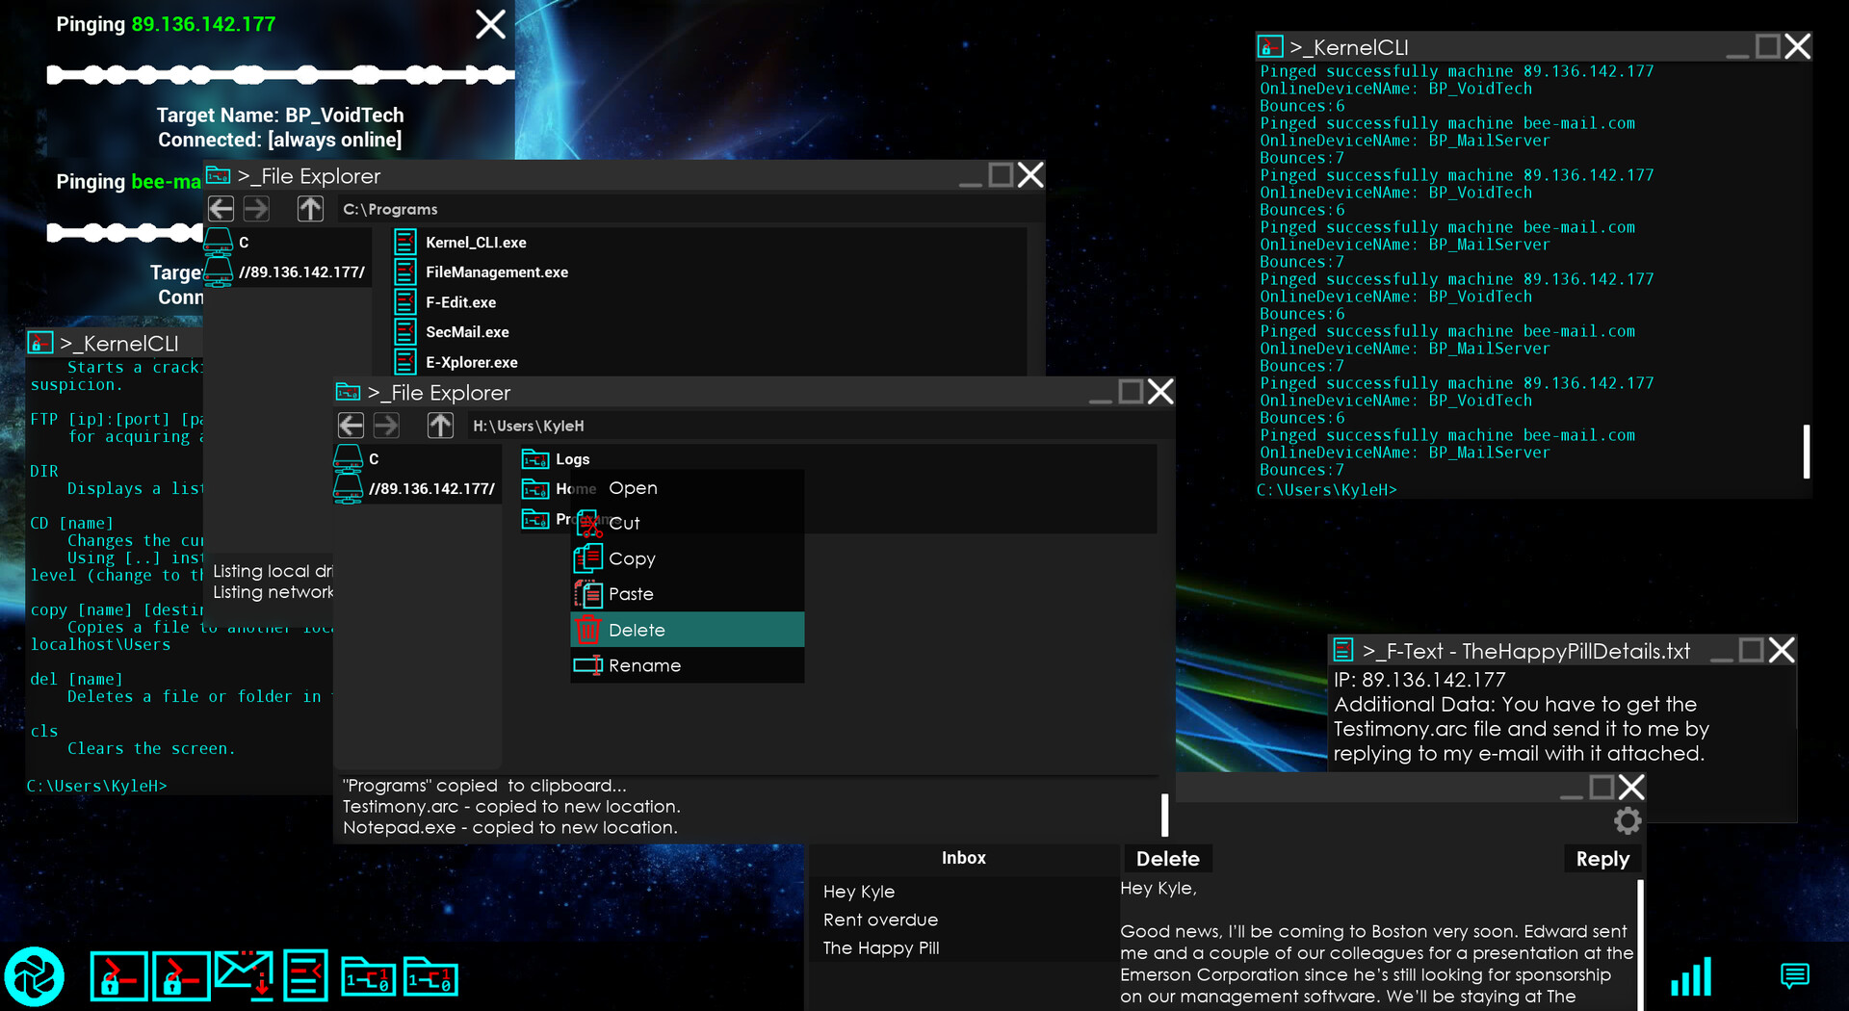
Task: Select the F-Edit notes icon on the taskbar
Action: [x=306, y=975]
